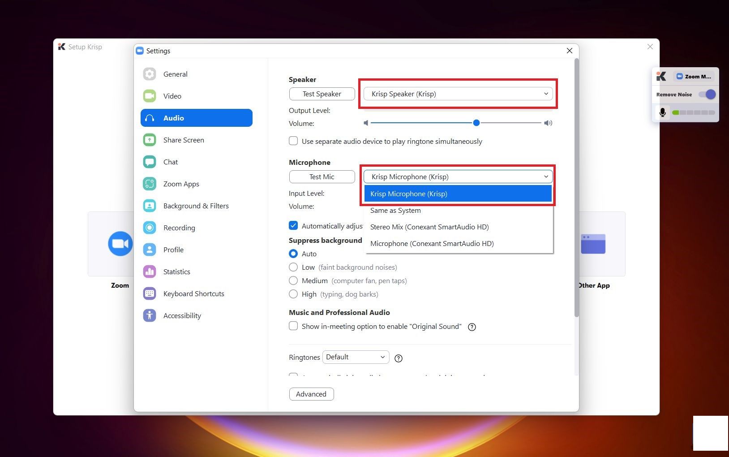The height and width of the screenshot is (457, 729).
Task: Click the Background & Filters icon
Action: tap(150, 206)
